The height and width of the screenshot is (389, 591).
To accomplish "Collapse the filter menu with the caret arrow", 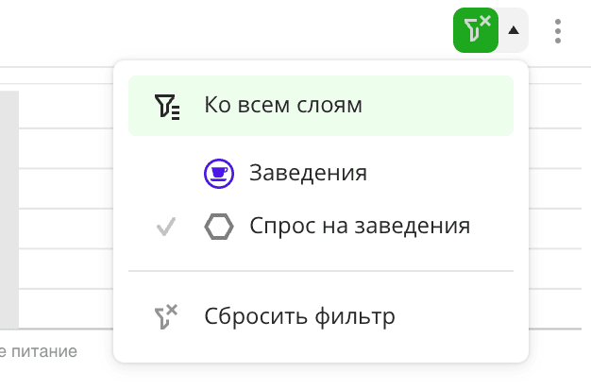I will pos(514,30).
